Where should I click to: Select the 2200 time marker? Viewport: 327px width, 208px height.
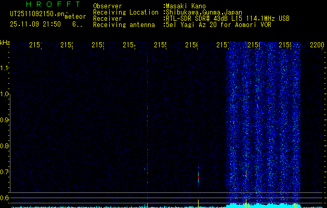[317, 45]
